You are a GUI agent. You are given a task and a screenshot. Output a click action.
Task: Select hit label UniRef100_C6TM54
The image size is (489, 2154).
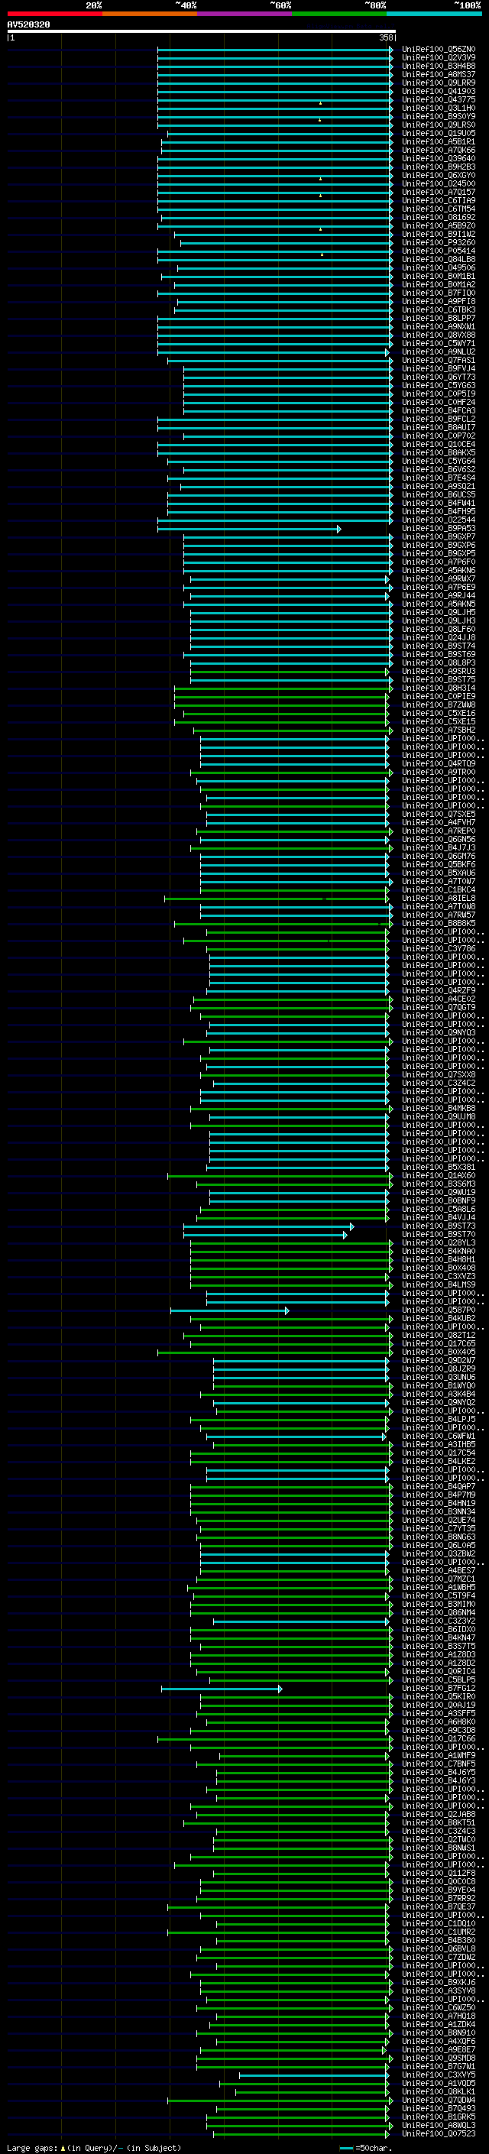[x=439, y=209]
